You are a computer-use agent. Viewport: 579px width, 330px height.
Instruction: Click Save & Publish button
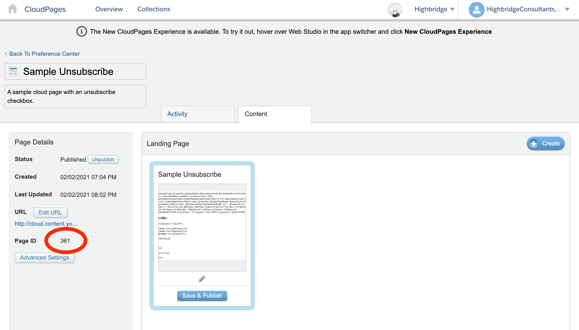[202, 296]
